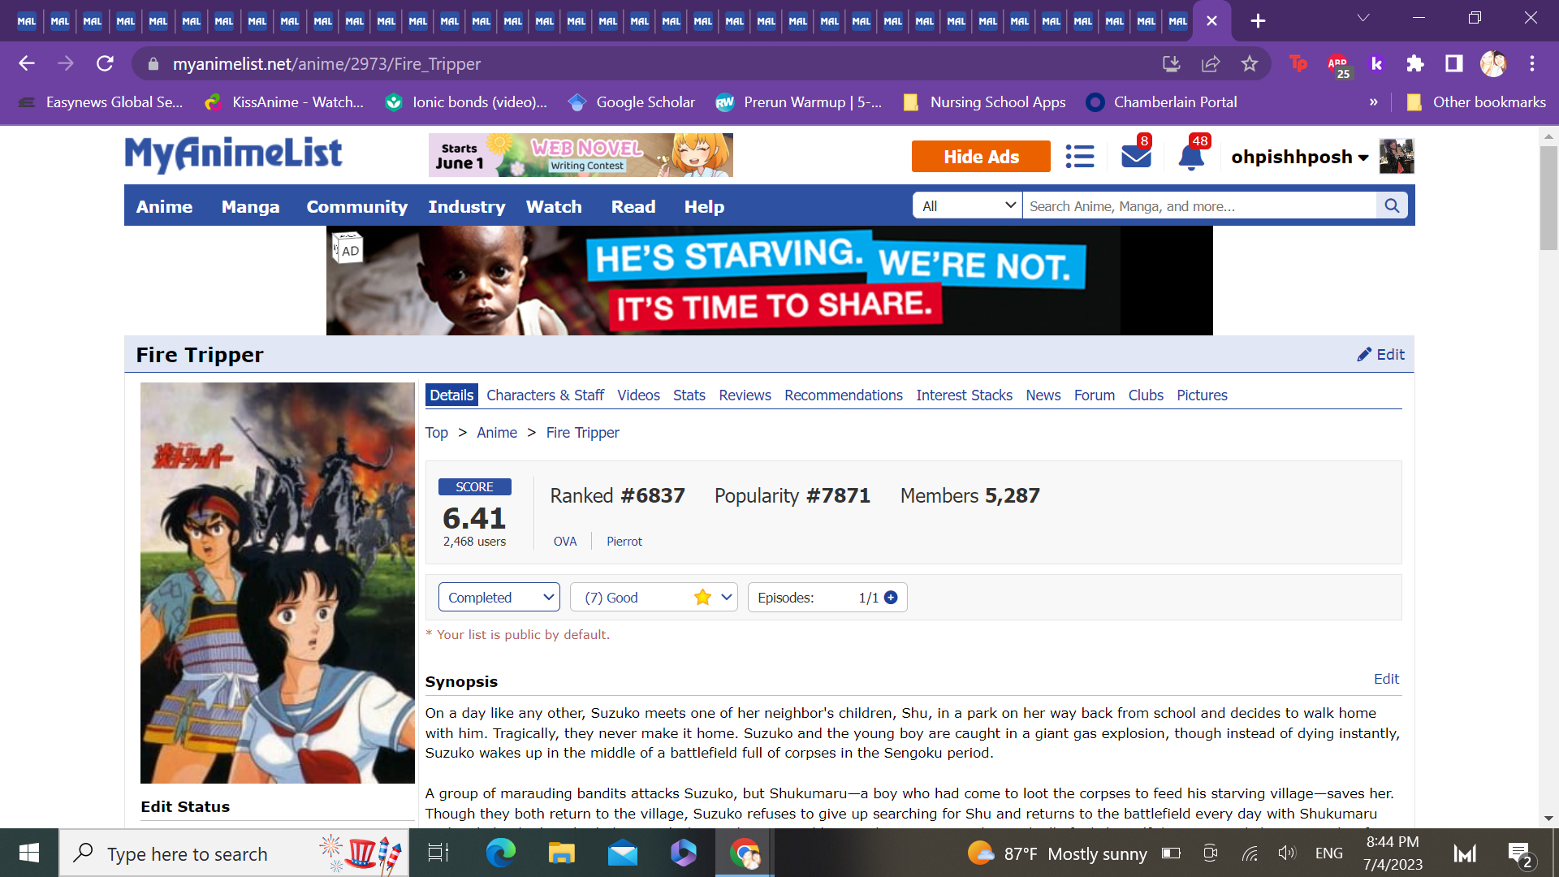
Task: Click the Fire Tripper cover image
Action: coord(277,582)
